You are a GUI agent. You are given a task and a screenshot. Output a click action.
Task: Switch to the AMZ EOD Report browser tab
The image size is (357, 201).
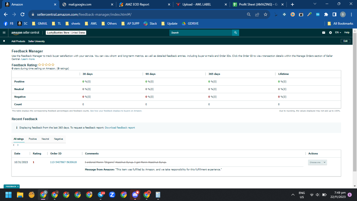144,4
